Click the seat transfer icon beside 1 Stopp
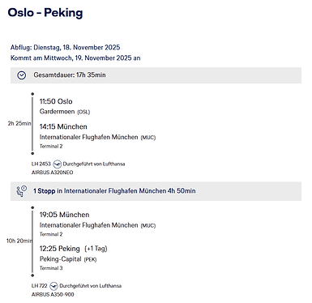Viewport: 312px width, 303px height. 22,191
